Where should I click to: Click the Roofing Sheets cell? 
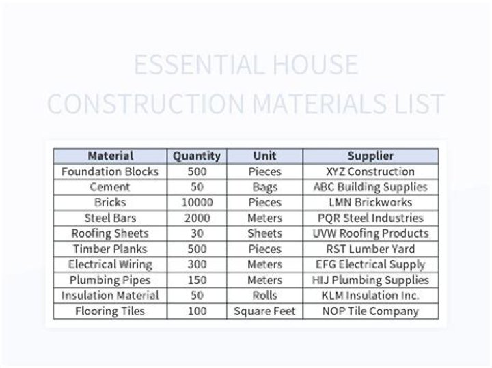(110, 233)
